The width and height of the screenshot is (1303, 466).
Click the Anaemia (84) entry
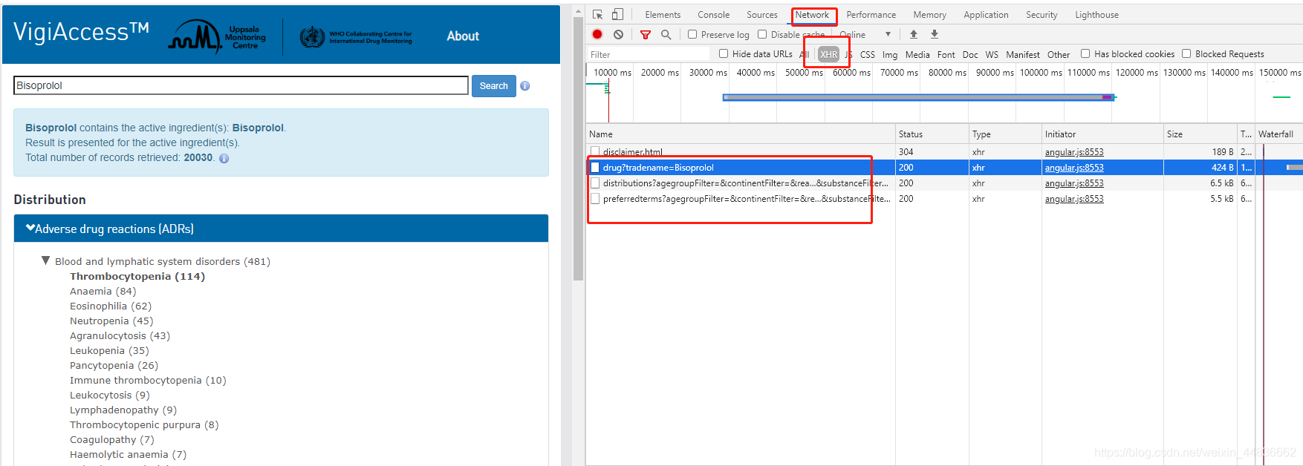tap(103, 291)
